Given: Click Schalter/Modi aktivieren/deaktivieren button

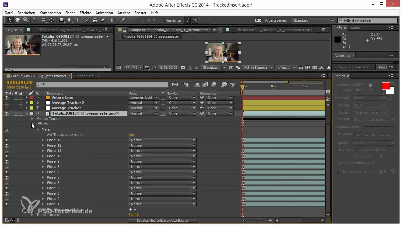Looking at the screenshot, I should [x=162, y=220].
